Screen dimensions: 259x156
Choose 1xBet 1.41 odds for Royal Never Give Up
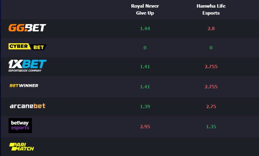pyautogui.click(x=145, y=66)
